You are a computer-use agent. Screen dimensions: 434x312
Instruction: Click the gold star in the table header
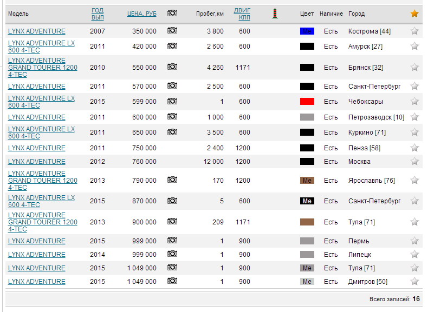click(414, 14)
